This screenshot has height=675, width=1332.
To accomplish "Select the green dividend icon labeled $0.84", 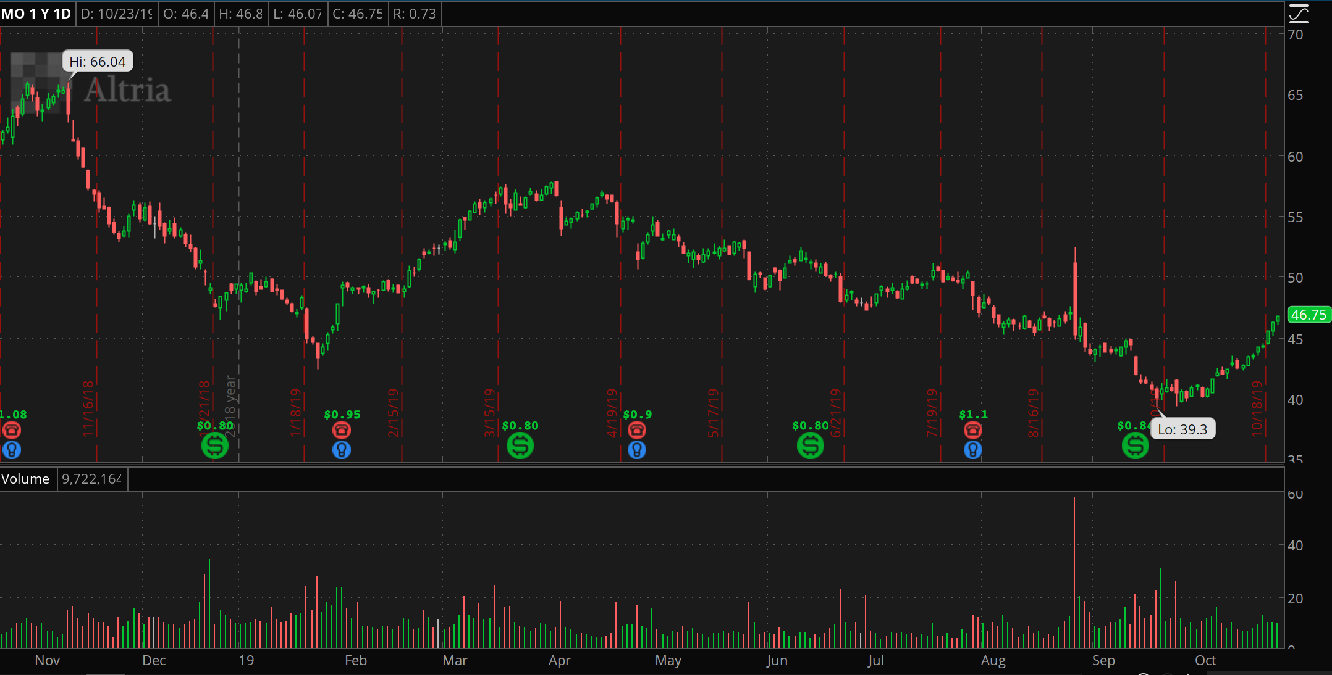I will click(x=1136, y=445).
